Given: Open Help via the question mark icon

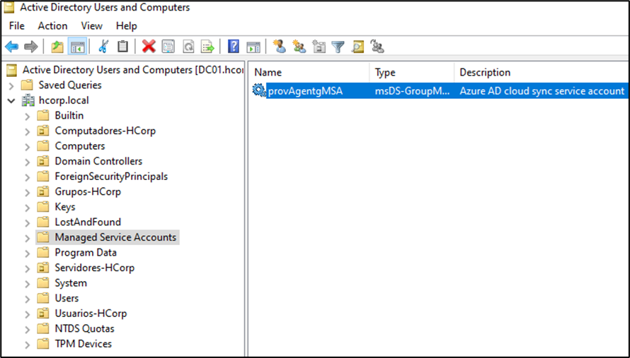Looking at the screenshot, I should pos(234,47).
